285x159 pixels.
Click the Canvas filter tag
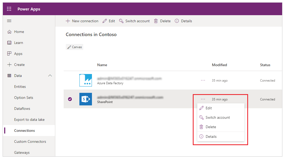(75, 47)
